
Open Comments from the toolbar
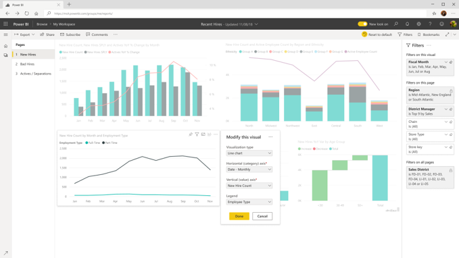point(97,34)
